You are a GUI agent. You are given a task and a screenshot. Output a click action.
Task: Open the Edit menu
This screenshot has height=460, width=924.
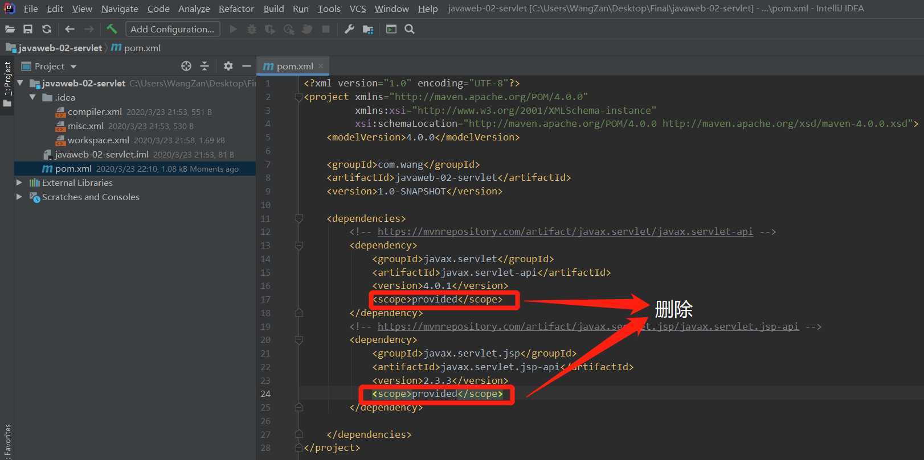(55, 9)
